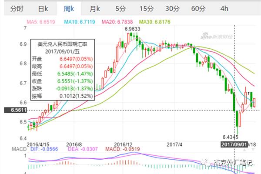Click the 收盘 6.5551 row in tooltip
261x174 pixels.
(x=62, y=81)
